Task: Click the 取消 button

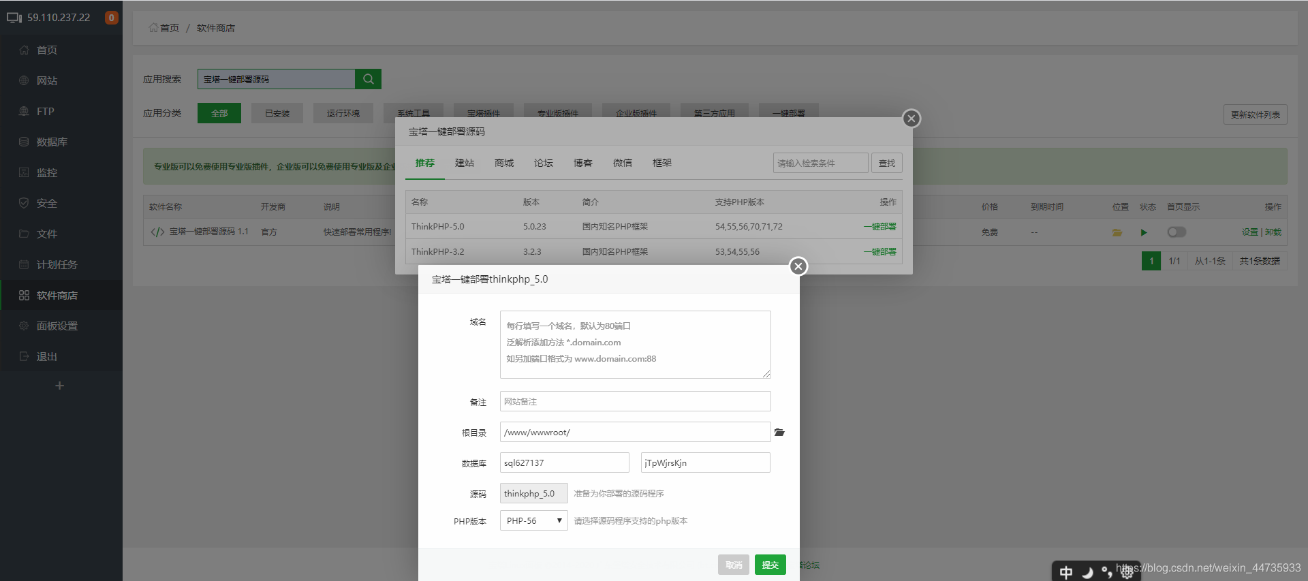Action: tap(734, 565)
